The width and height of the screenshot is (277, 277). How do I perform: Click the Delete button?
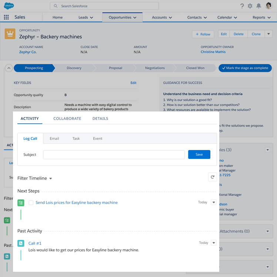(x=238, y=34)
